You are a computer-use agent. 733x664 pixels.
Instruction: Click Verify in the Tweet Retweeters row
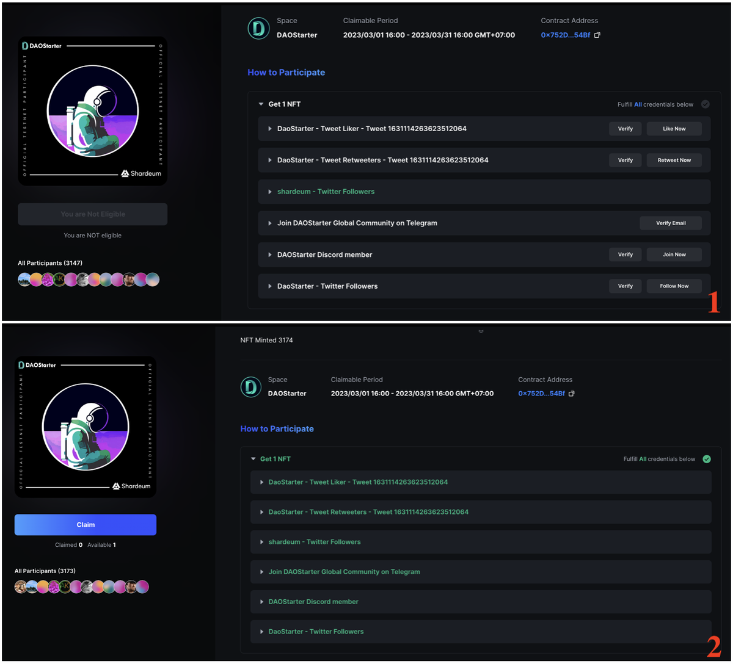(625, 160)
